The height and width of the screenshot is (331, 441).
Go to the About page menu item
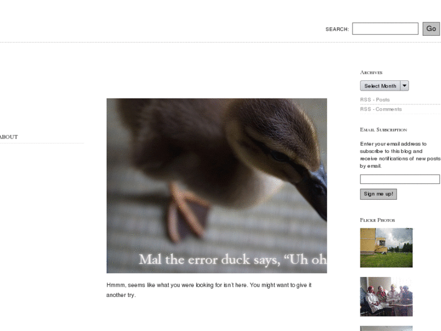coord(8,137)
